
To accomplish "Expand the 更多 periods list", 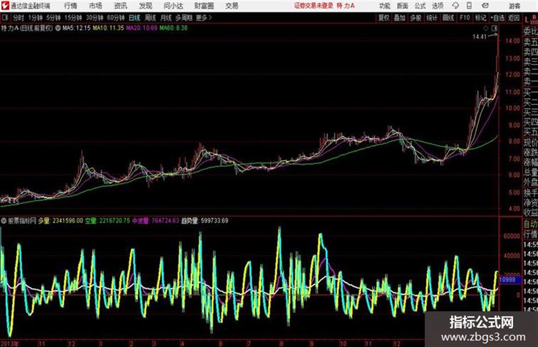I will [x=204, y=18].
